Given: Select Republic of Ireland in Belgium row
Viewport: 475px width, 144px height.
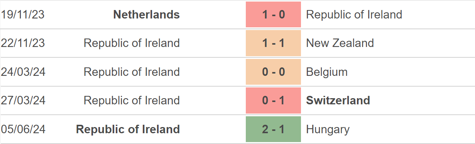Looking at the screenshot, I should point(132,72).
